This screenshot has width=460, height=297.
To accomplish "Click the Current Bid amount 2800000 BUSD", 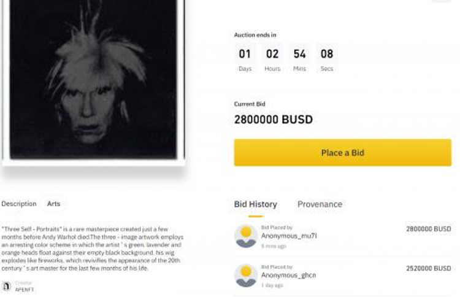I will [x=273, y=120].
